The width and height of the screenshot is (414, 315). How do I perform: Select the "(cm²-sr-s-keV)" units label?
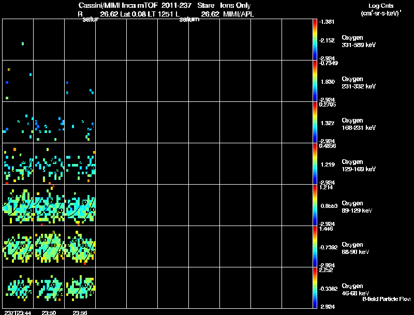(381, 13)
